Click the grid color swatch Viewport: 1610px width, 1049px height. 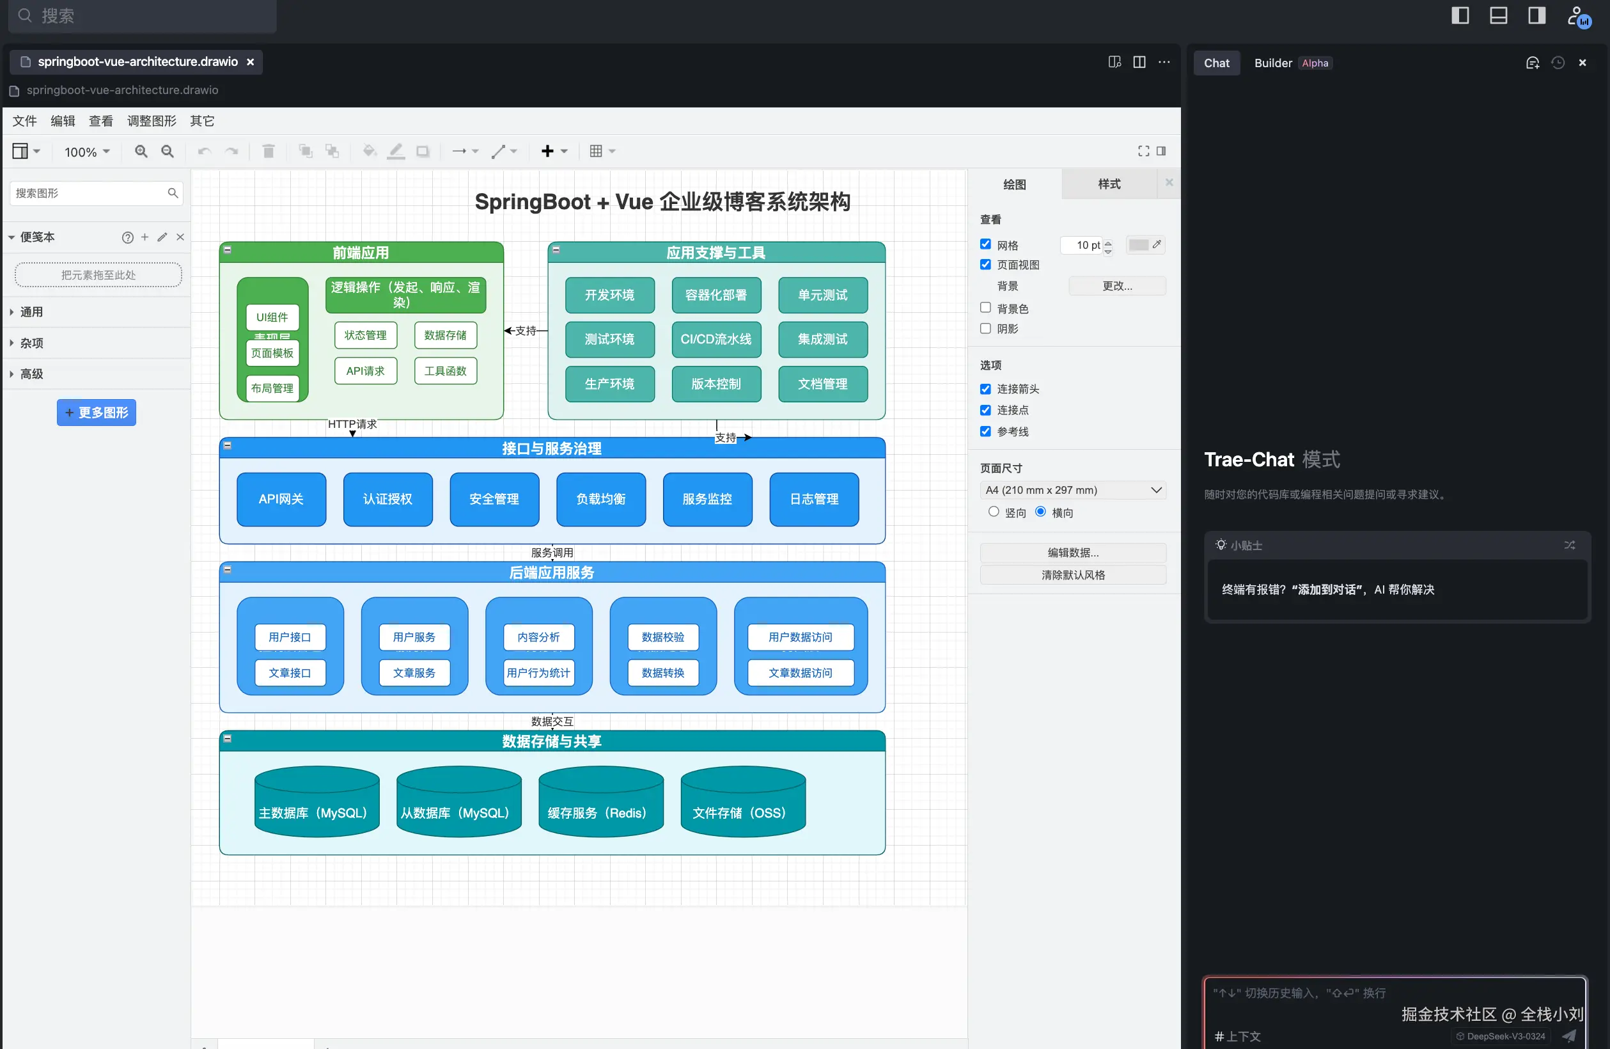[x=1139, y=245]
